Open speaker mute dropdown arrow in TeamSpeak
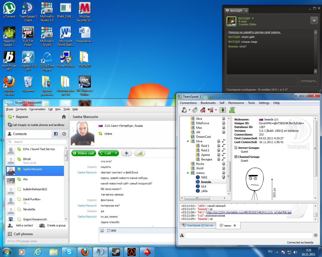 point(216,110)
